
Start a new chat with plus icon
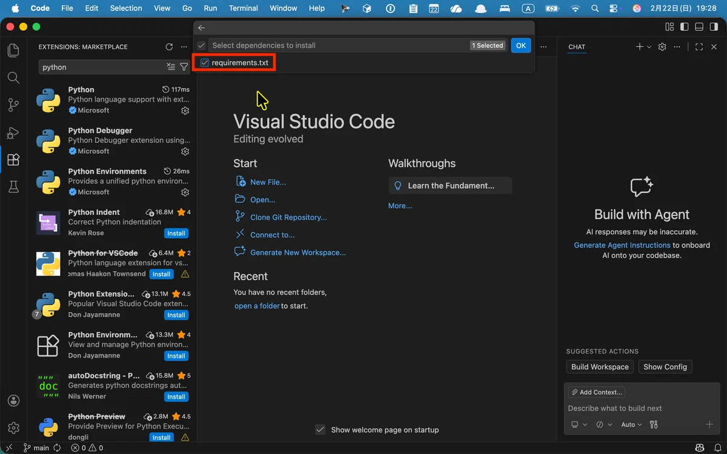[x=639, y=47]
